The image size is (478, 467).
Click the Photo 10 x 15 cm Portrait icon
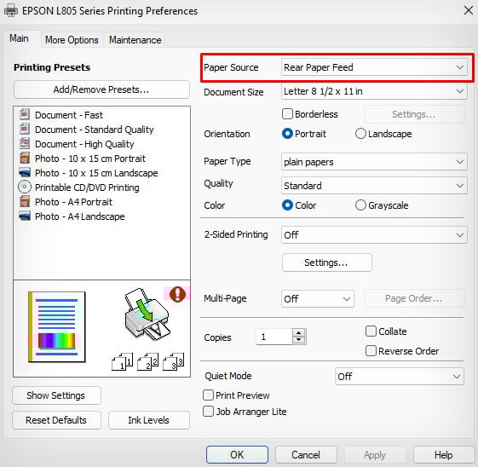tap(25, 158)
